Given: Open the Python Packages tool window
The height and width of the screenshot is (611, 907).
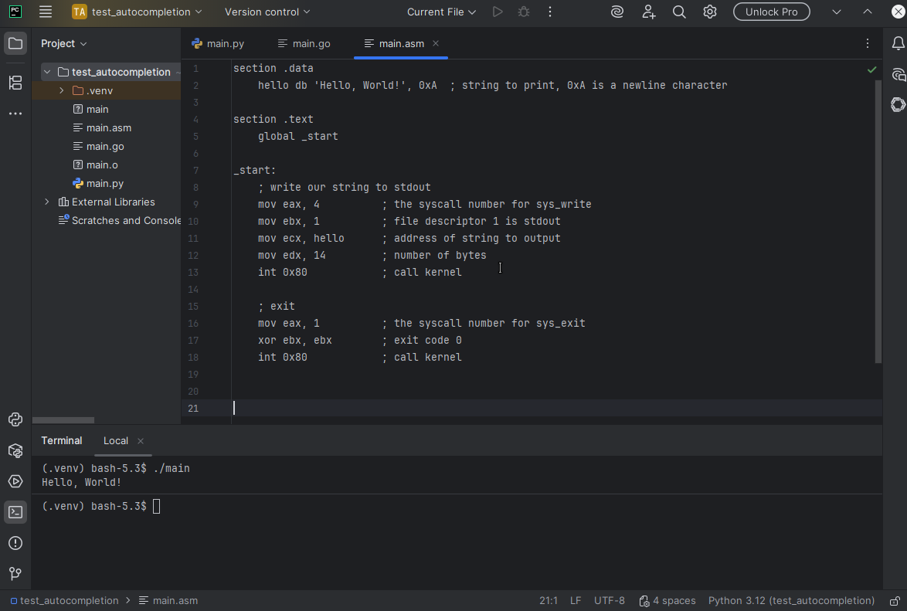Looking at the screenshot, I should click(15, 450).
